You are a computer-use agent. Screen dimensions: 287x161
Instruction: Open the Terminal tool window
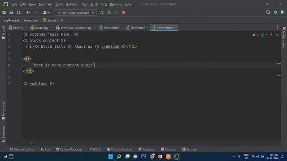pos(169,149)
